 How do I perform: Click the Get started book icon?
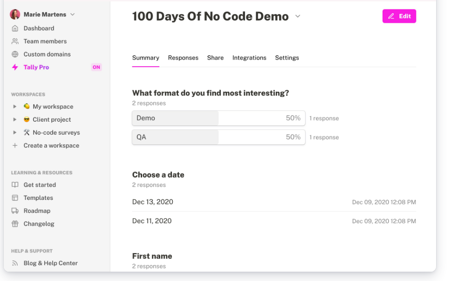(x=15, y=185)
